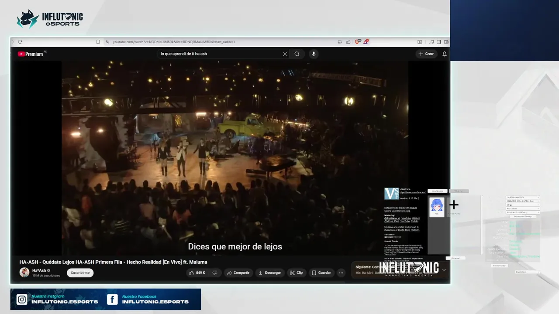Switch to the greyed second VSeeFace avatar tab

(x=459, y=191)
